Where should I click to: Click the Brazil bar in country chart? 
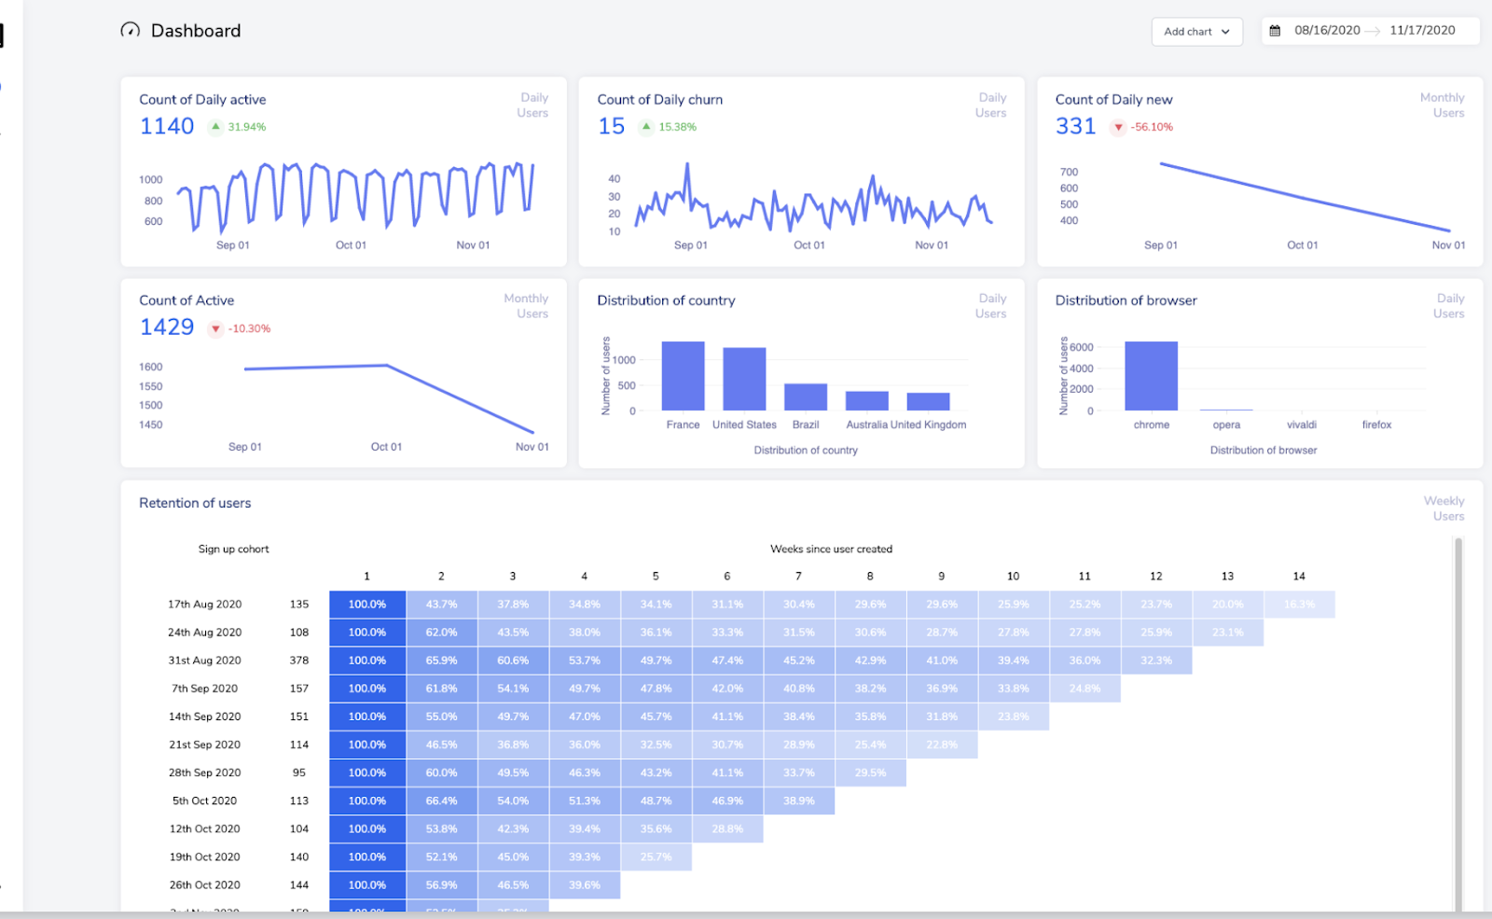(806, 397)
